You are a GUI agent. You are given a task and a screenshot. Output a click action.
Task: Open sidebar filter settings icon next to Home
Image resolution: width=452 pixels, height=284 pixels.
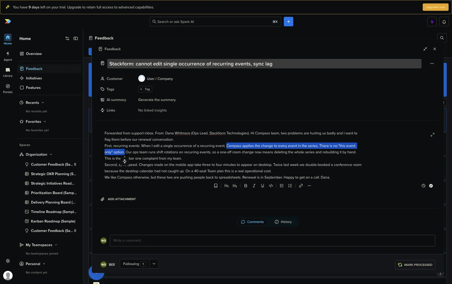click(x=67, y=38)
